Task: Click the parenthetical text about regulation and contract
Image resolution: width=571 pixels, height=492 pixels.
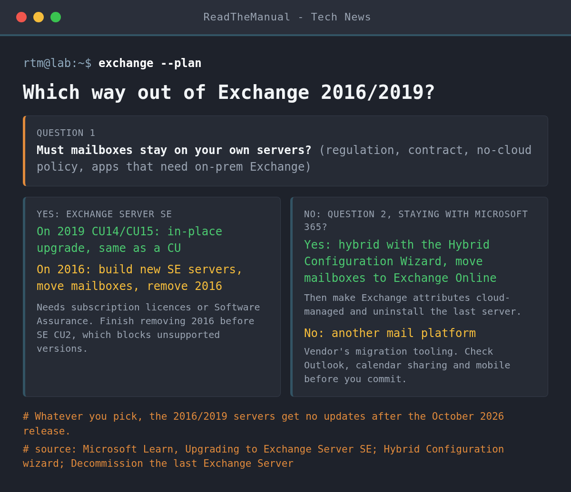Action: 284,158
